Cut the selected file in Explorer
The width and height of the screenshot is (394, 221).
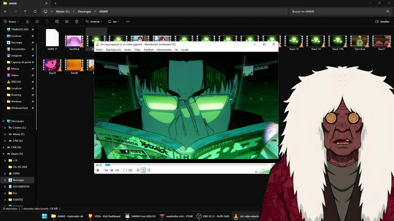click(x=27, y=21)
